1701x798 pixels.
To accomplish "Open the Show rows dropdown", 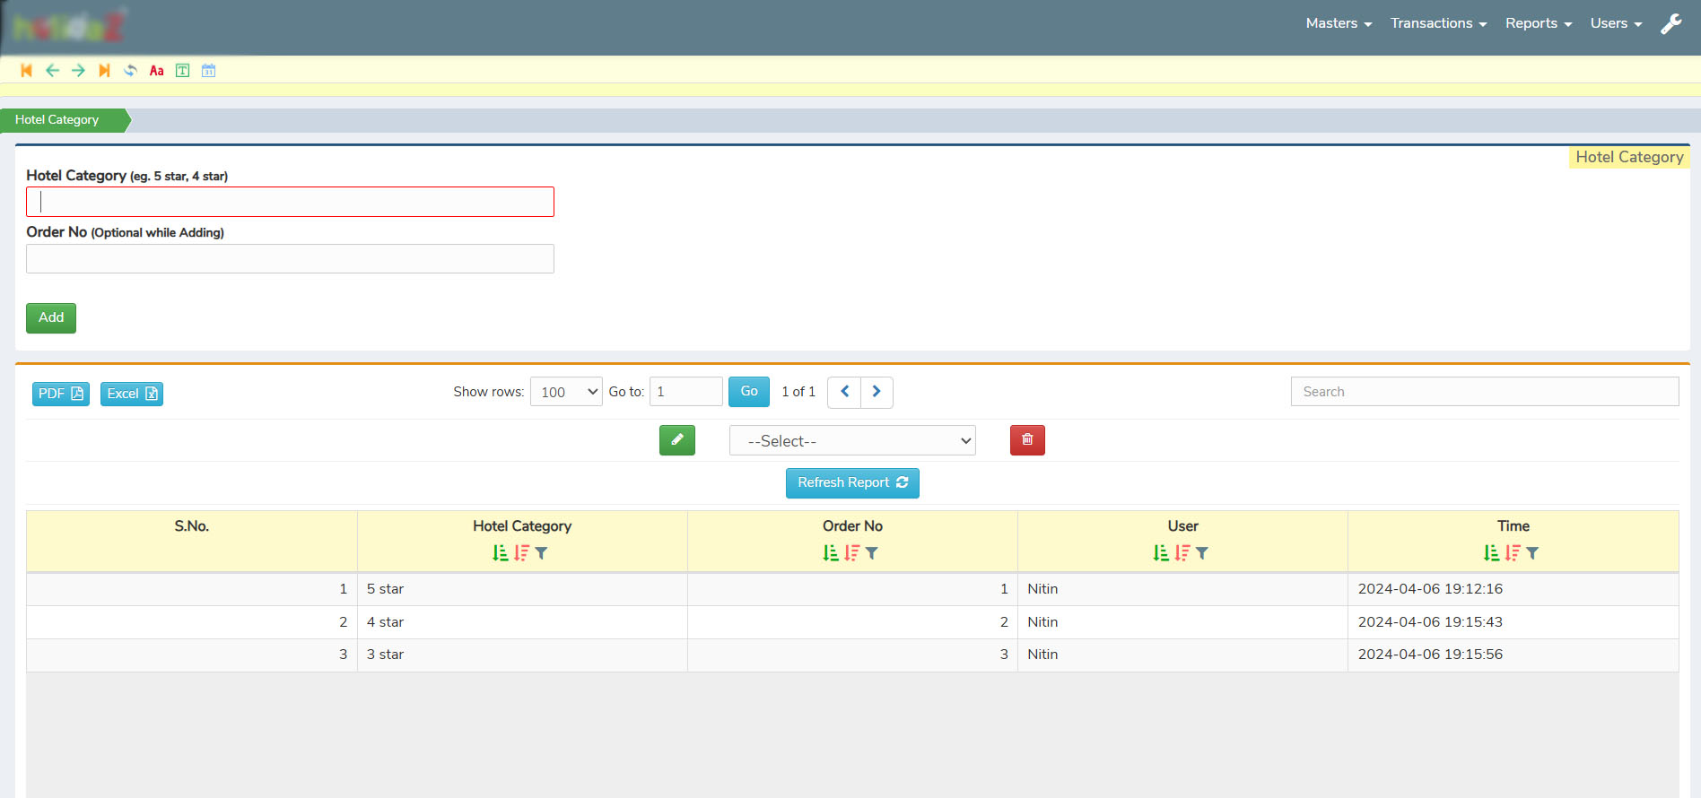I will pos(566,392).
